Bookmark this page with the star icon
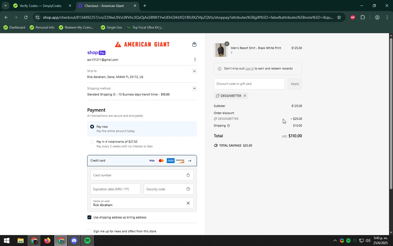 click(x=339, y=17)
